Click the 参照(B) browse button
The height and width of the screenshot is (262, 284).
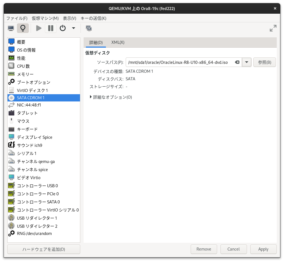coord(264,62)
